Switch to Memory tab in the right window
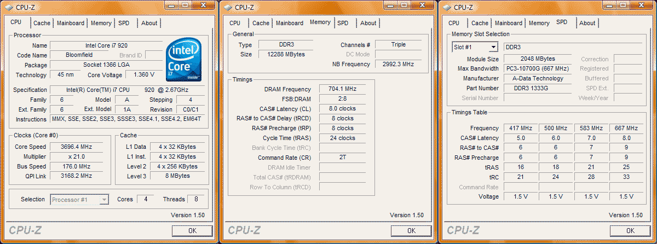The image size is (657, 244). [x=539, y=23]
